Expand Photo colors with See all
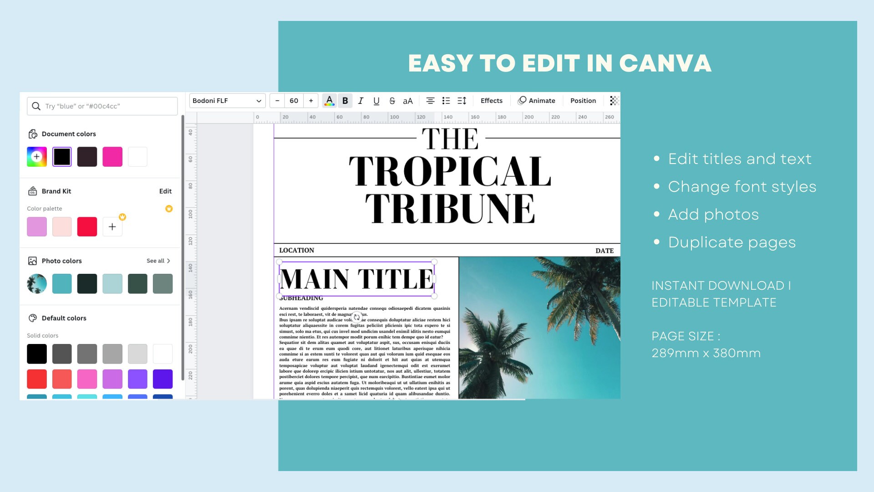The width and height of the screenshot is (874, 492). pyautogui.click(x=158, y=261)
